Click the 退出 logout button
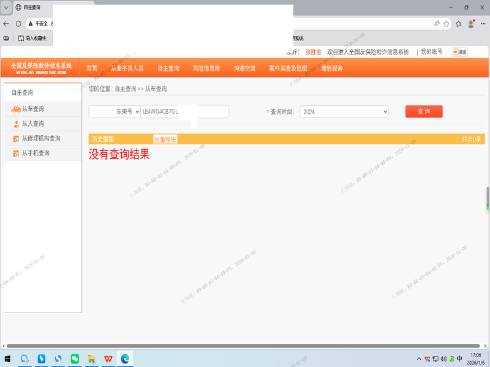Screen dimensions: 490x367 [459, 52]
